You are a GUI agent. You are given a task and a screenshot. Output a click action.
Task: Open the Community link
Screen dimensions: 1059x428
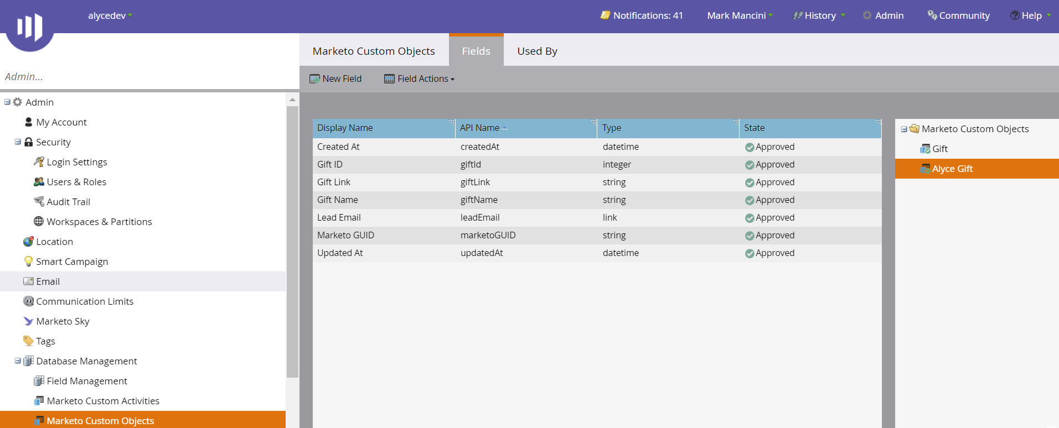[958, 15]
